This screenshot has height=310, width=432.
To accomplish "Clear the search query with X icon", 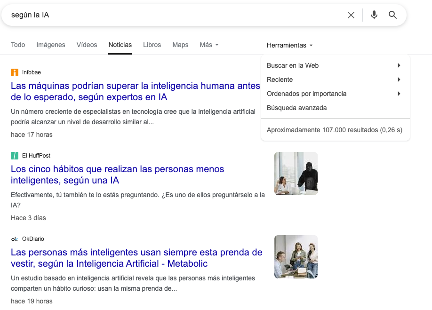I will click(x=351, y=15).
